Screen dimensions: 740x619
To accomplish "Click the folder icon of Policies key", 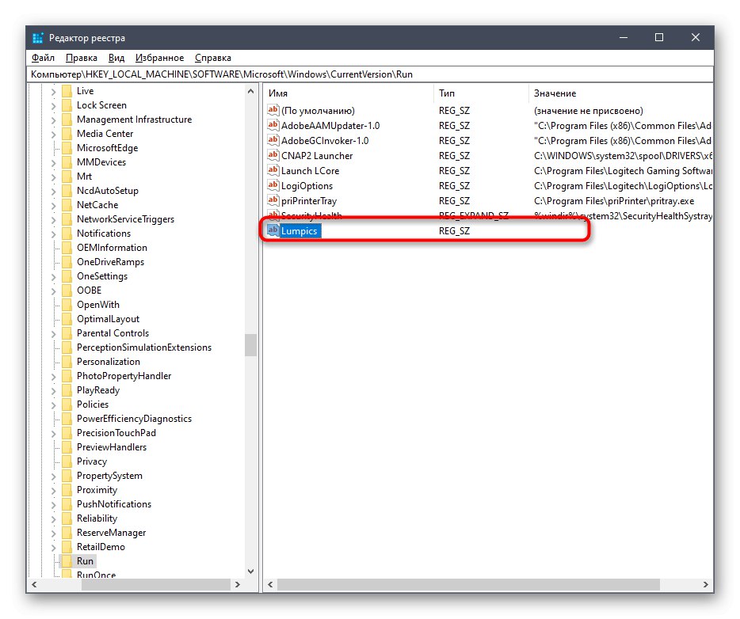I will 67,404.
